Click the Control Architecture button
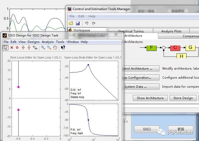This screenshot has width=199, height=141. (x=141, y=69)
